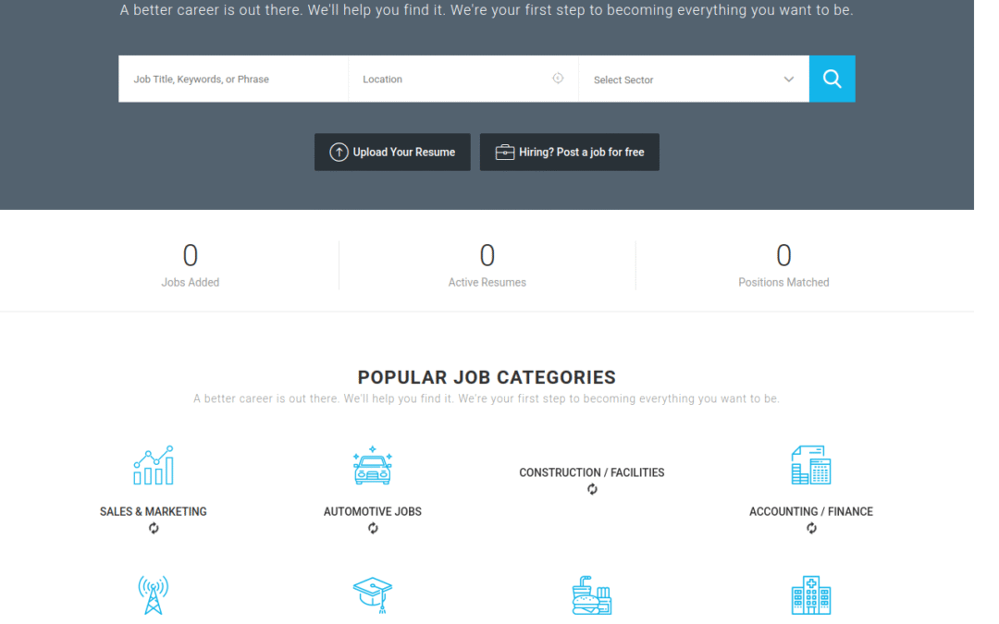Click the telecom antenna tower icon
Screen dimensions: 999x624
coord(154,594)
